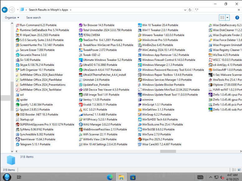The width and height of the screenshot is (242, 181).
Task: Select 'Windows Update Blocker Portable' name
Action: [163, 85]
